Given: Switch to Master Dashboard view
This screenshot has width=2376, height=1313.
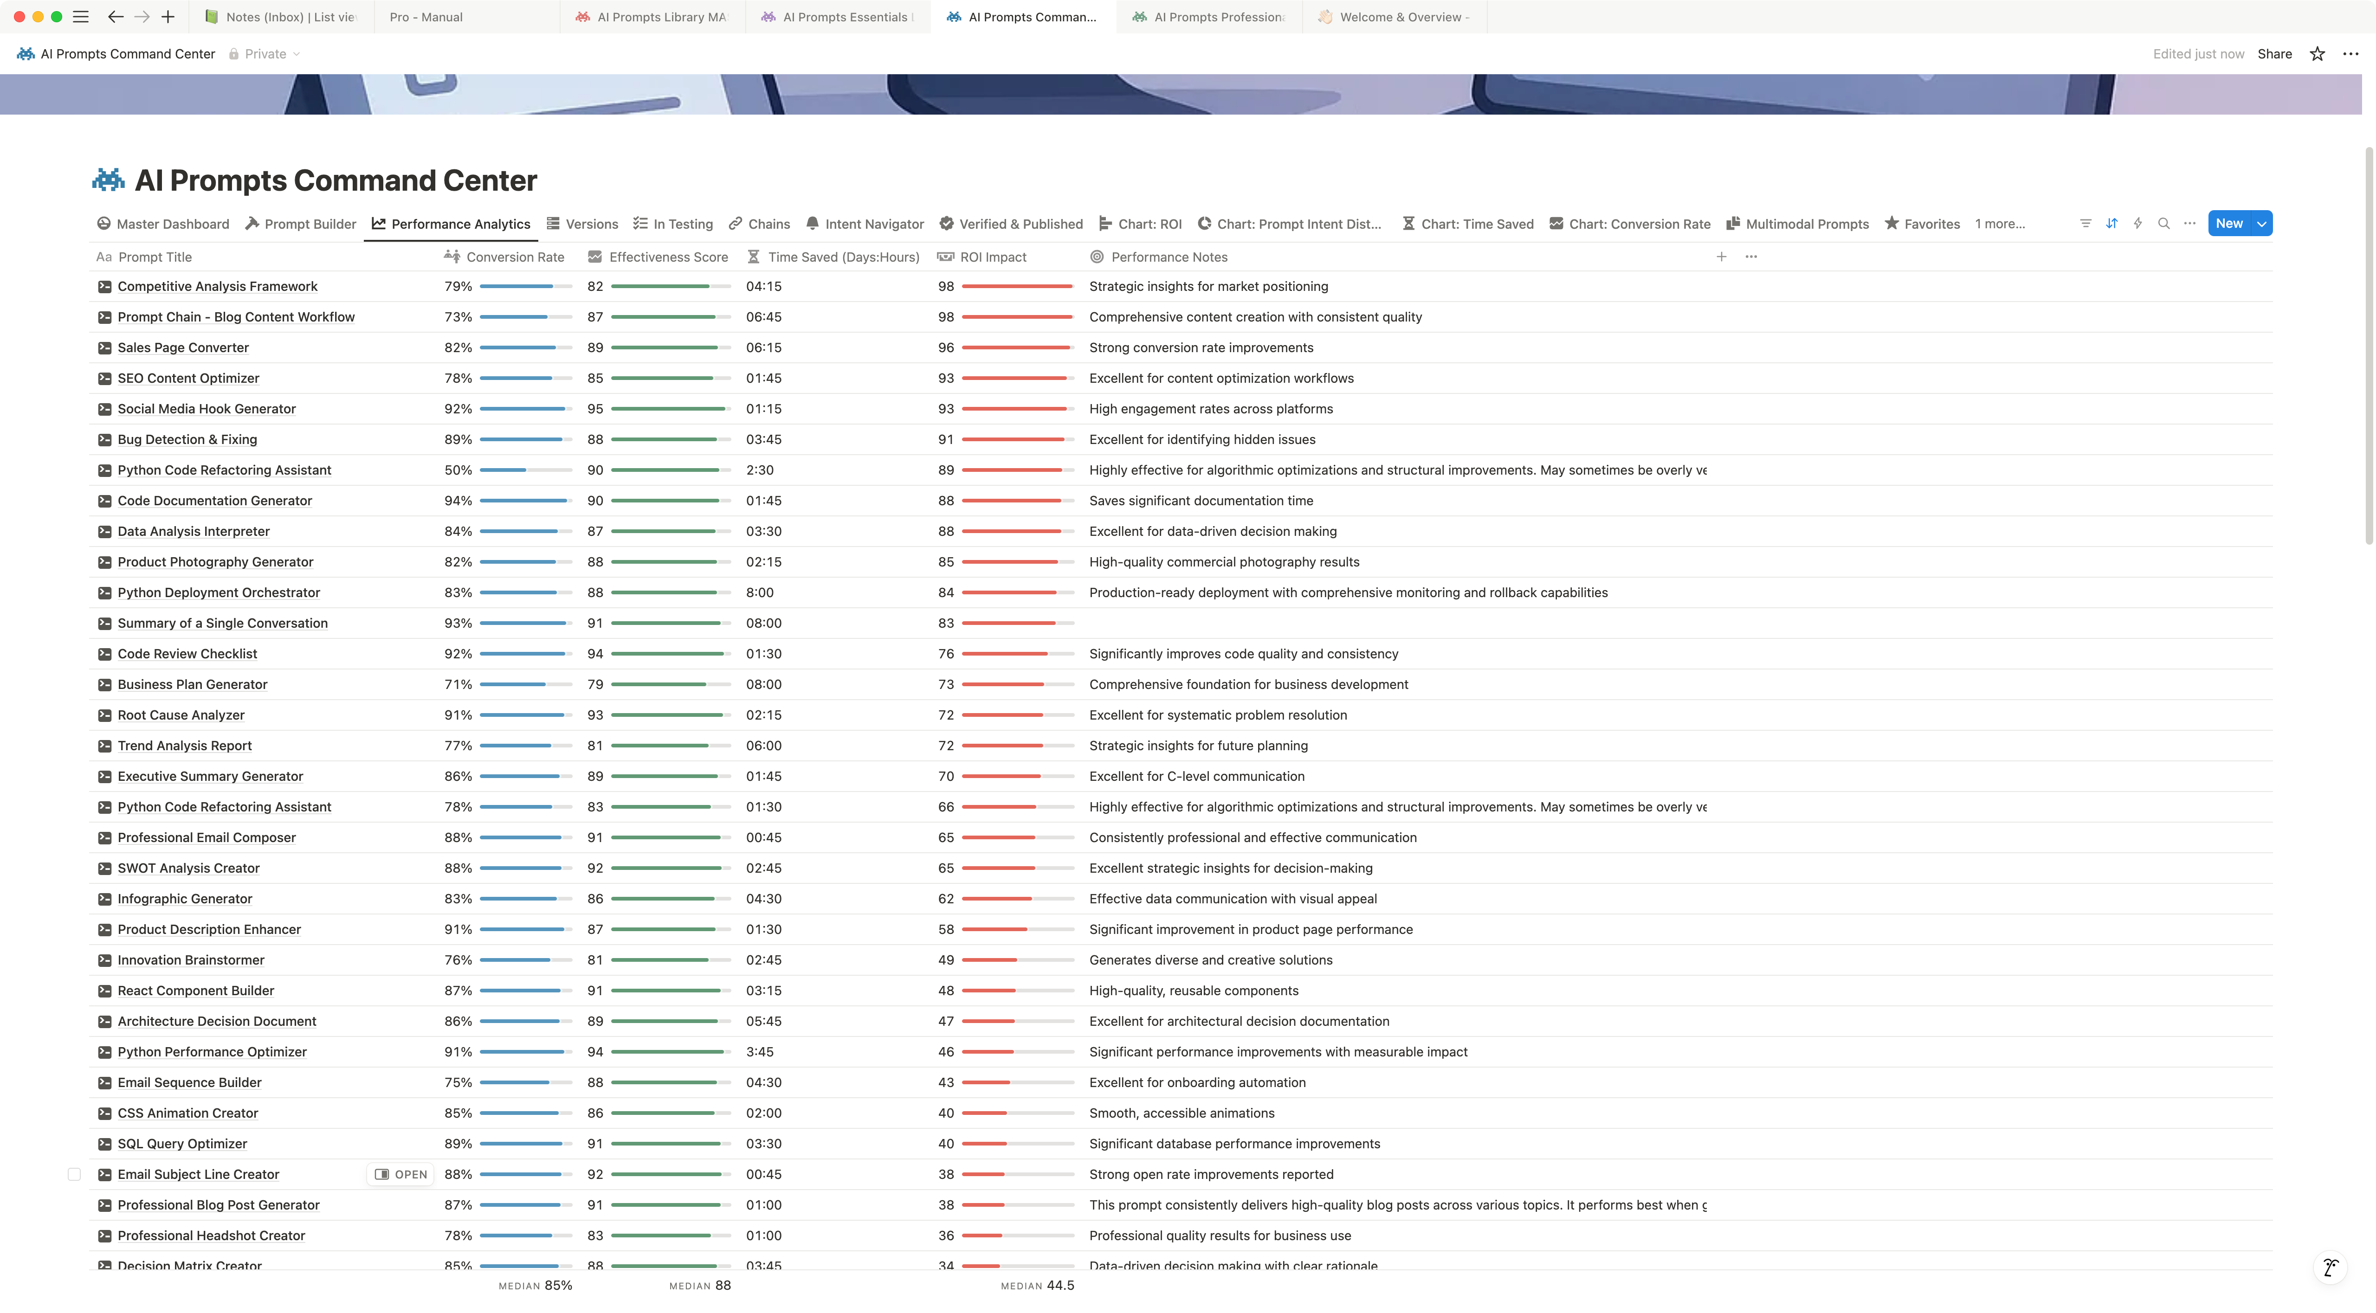Looking at the screenshot, I should click(162, 223).
